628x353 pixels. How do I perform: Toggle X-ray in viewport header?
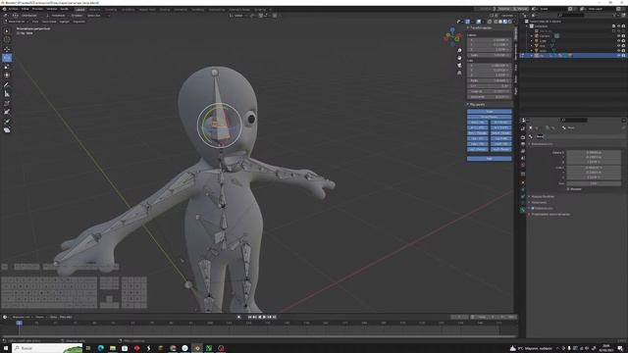[x=490, y=22]
